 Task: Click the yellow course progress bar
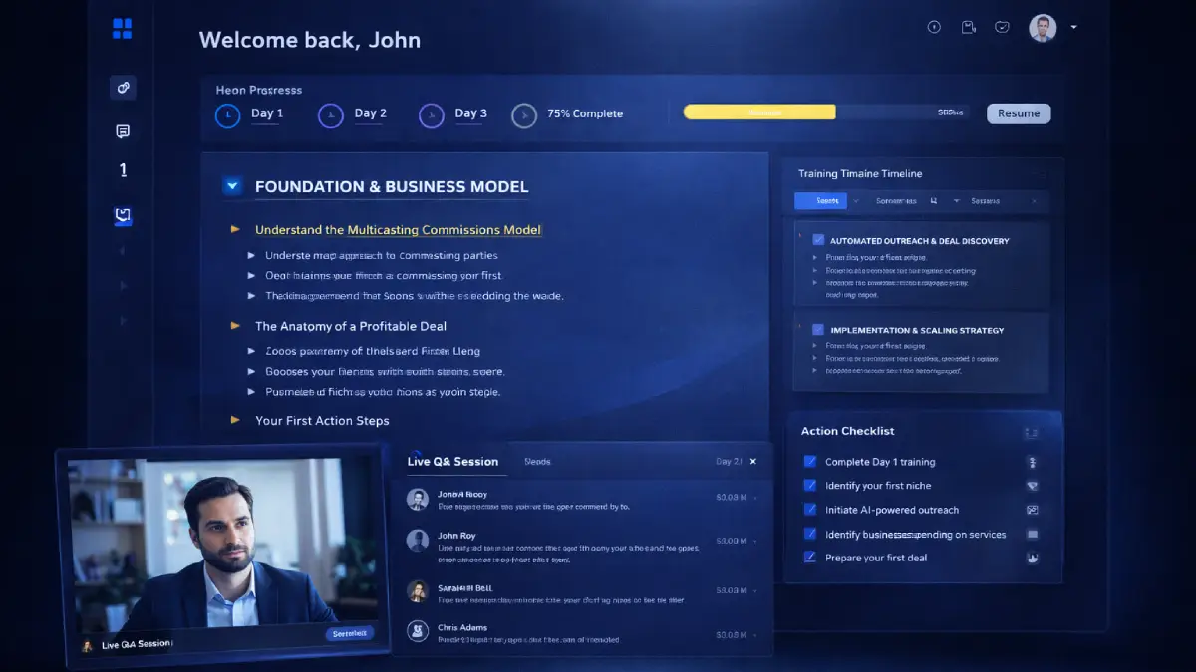click(x=759, y=112)
